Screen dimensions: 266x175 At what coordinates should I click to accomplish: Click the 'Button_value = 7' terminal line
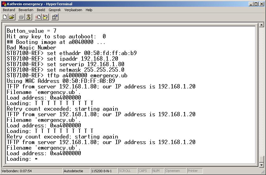[x=32, y=31]
